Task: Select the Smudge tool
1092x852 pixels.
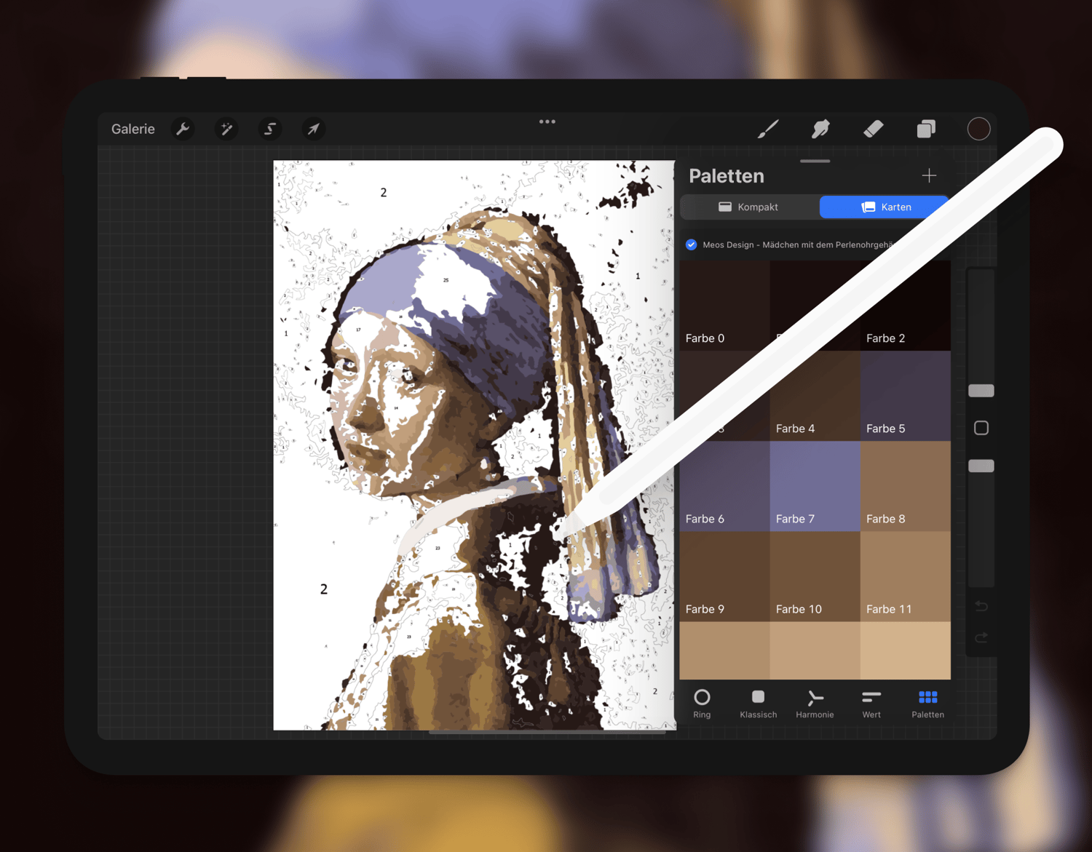Action: pyautogui.click(x=820, y=129)
